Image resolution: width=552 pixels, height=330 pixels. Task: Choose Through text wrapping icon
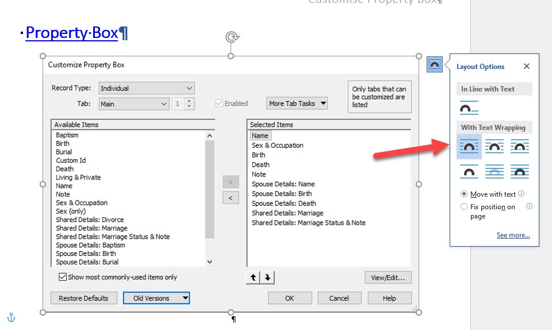tap(520, 147)
